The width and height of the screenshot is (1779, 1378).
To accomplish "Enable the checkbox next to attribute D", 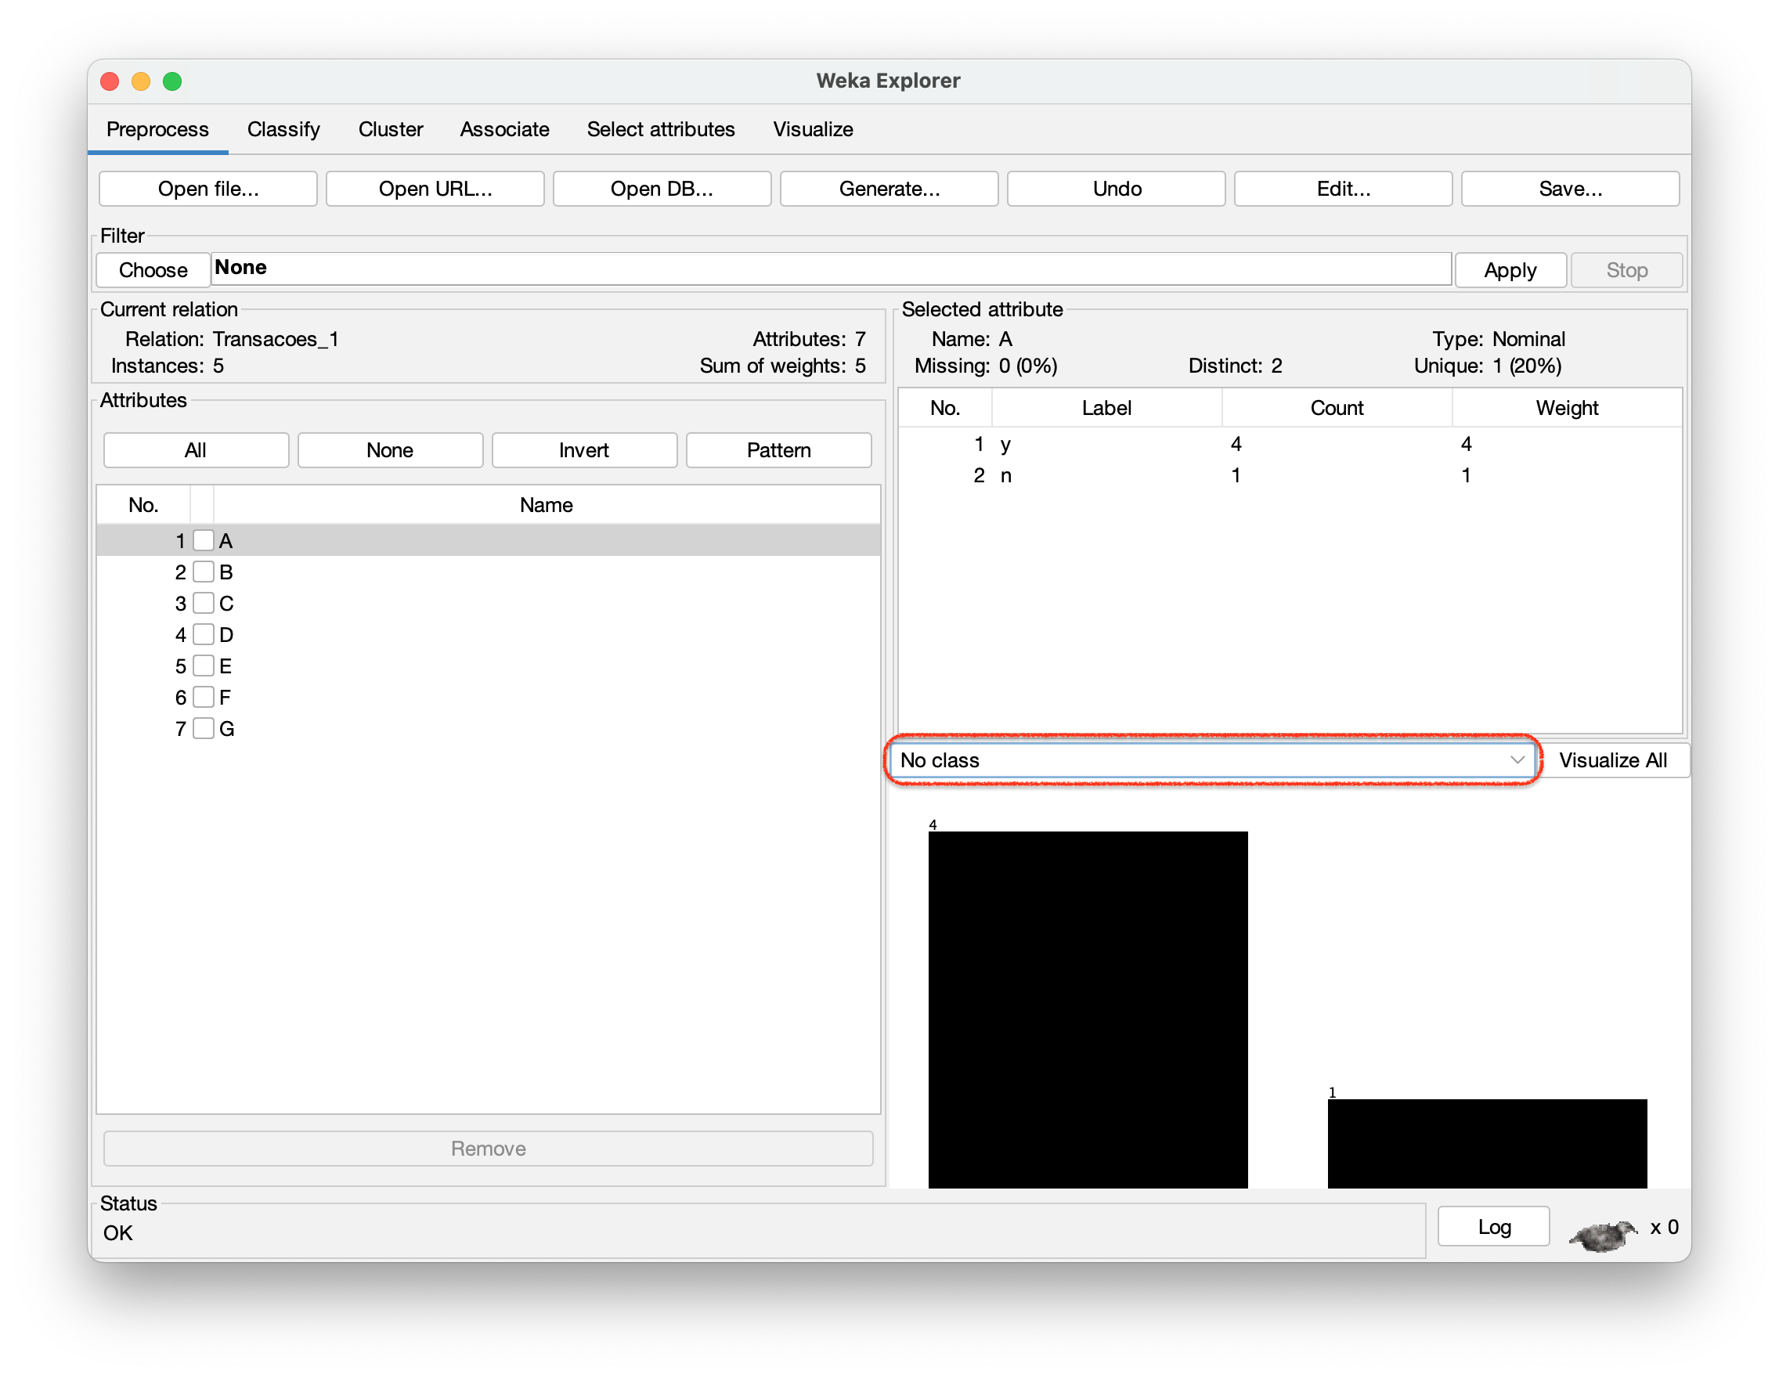I will point(204,634).
